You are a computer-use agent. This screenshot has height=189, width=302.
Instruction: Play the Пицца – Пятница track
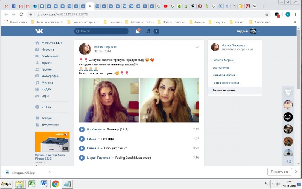click(x=82, y=139)
